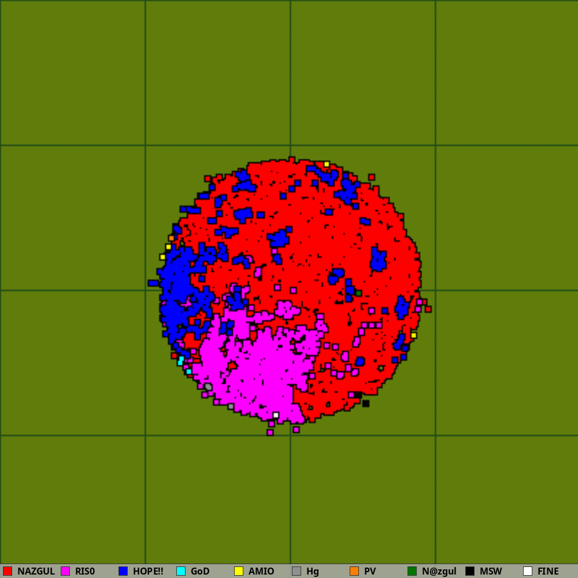Image resolution: width=578 pixels, height=578 pixels.
Task: Select the N@zgul team name label
Action: point(439,571)
